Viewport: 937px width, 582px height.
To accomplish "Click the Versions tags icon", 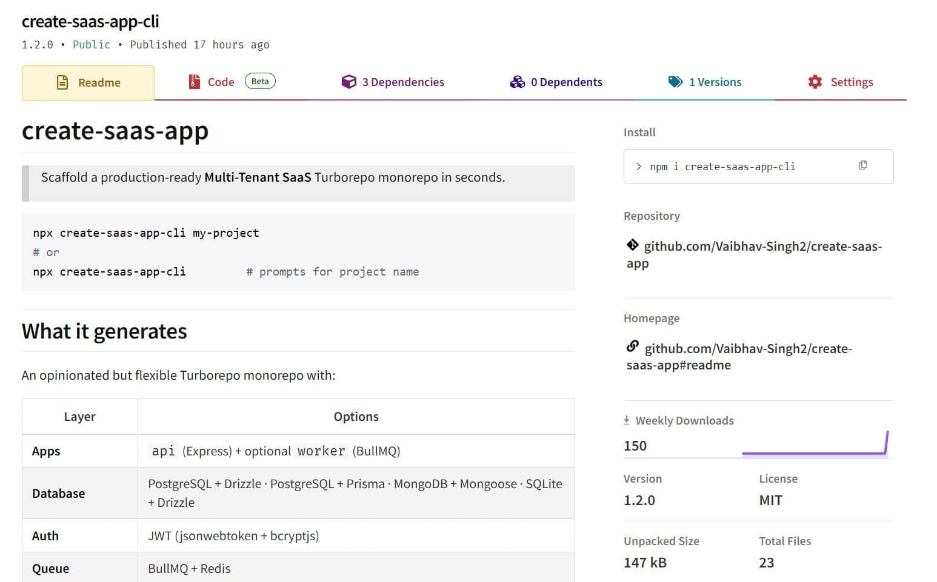I will coord(675,82).
